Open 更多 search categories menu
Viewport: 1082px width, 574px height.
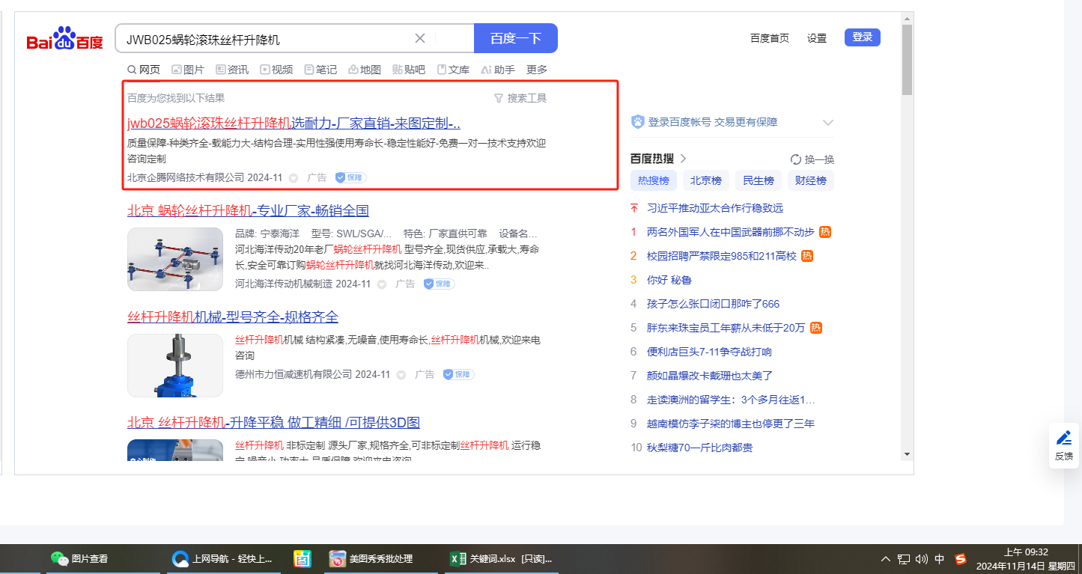tap(537, 70)
